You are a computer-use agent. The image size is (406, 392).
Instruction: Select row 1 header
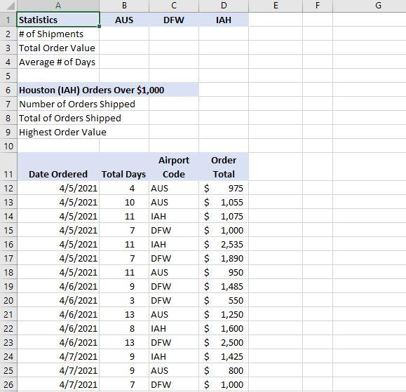[x=8, y=20]
